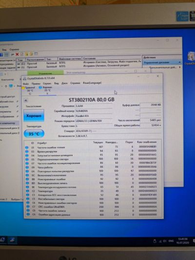Click the Текущее column header
The image size is (195, 260).
click(x=98, y=142)
